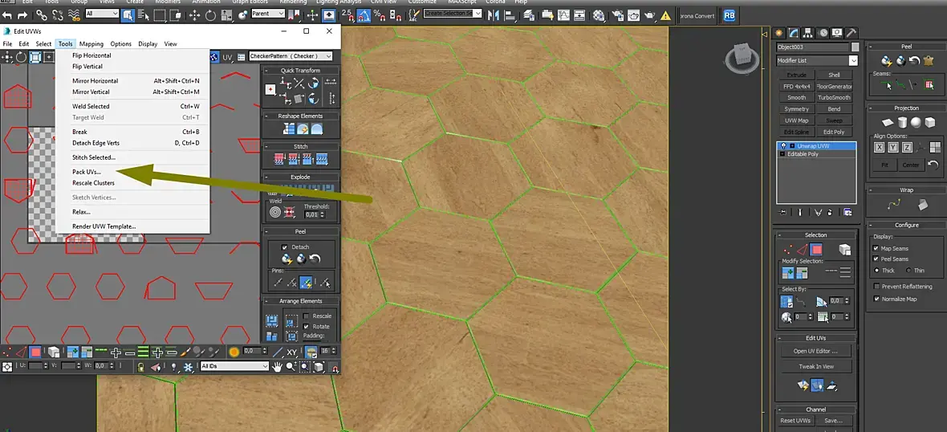This screenshot has width=947, height=432.
Task: Open the Hierarchy panel tab
Action: pos(807,33)
